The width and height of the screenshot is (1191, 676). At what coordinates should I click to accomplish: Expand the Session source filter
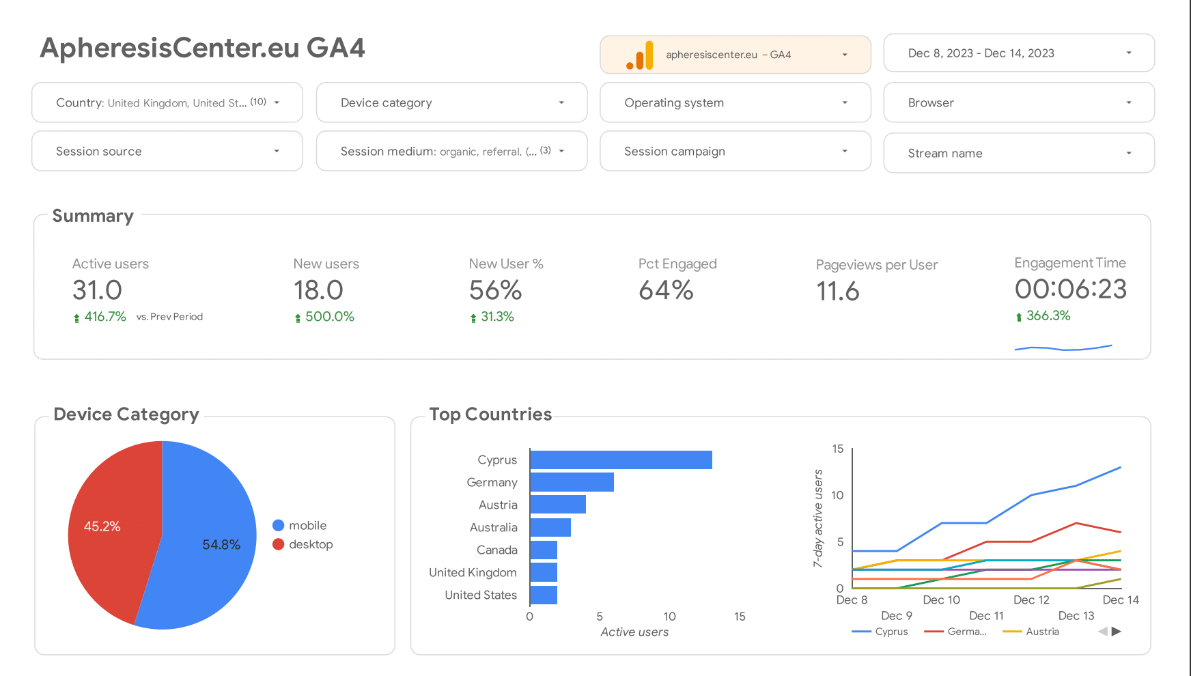[167, 151]
